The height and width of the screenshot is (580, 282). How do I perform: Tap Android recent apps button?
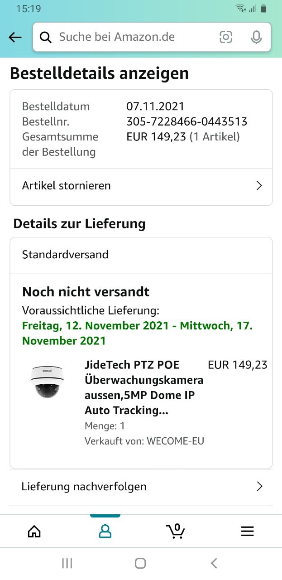tap(67, 563)
